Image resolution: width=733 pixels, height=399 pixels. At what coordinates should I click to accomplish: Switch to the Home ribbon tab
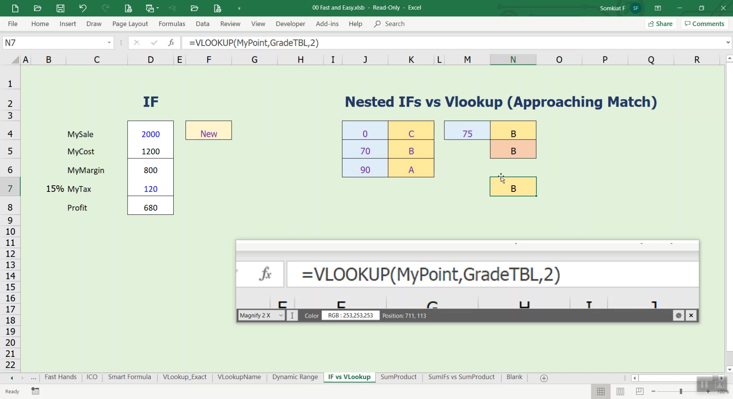40,24
